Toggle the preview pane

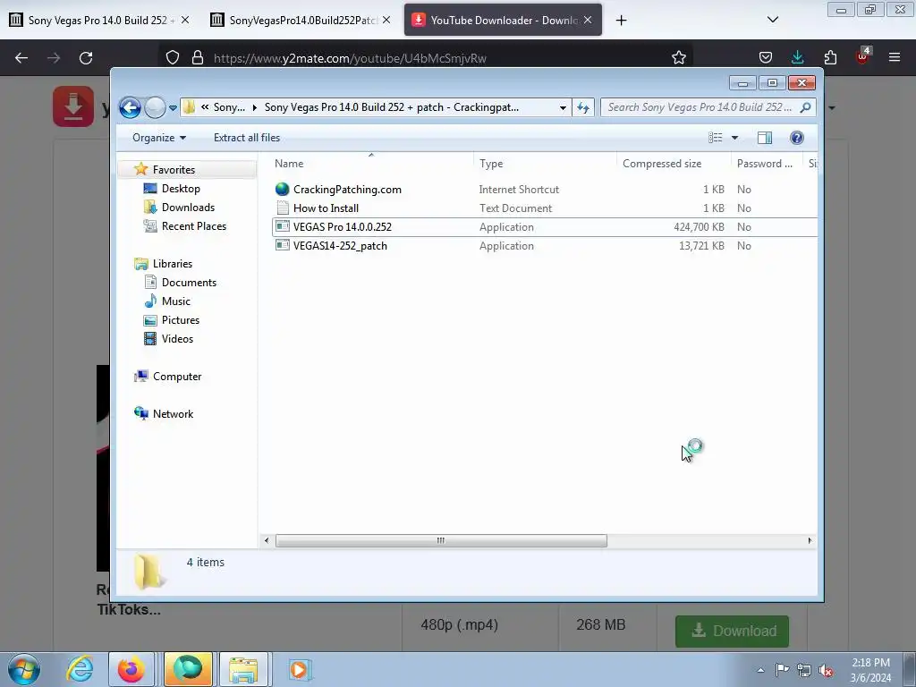click(x=765, y=138)
